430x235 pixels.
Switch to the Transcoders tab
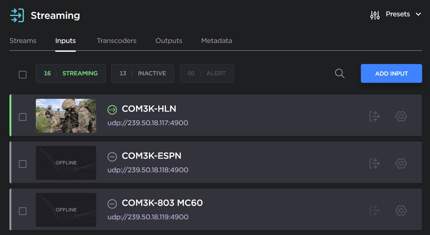click(117, 41)
